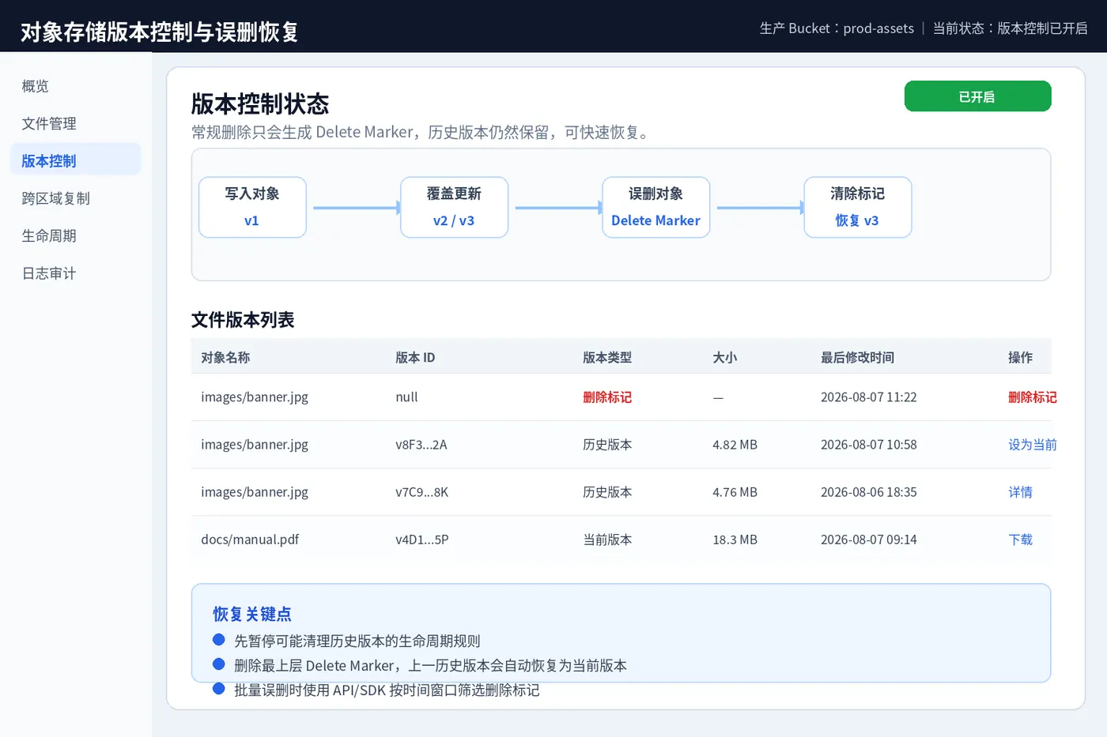This screenshot has height=737, width=1107.
Task: Click the page title 对象存储版本控制与误删恢复
Action: click(160, 32)
